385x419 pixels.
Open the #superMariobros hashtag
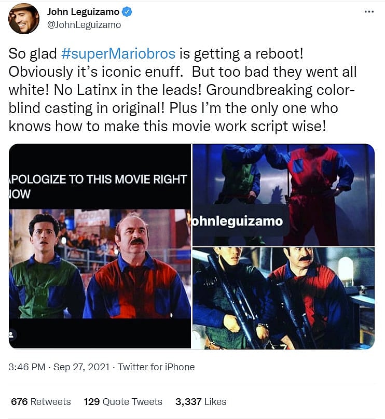click(x=118, y=53)
